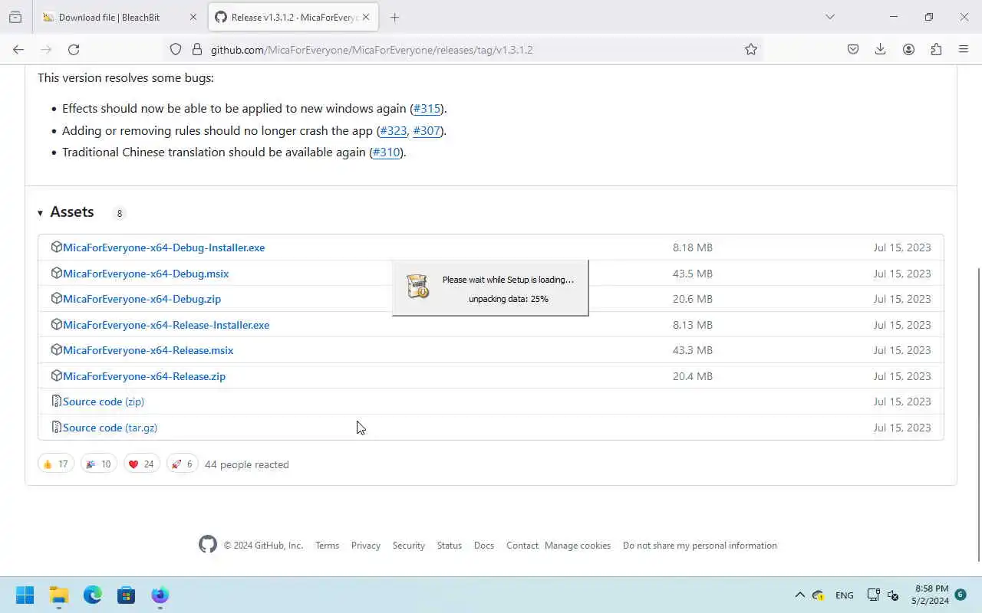Open the Docs footer link
This screenshot has height=613, width=982.
[x=484, y=546]
